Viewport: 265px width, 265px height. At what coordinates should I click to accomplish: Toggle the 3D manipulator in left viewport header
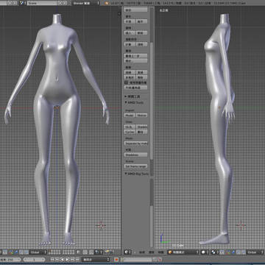pyautogui.click(x=11, y=252)
